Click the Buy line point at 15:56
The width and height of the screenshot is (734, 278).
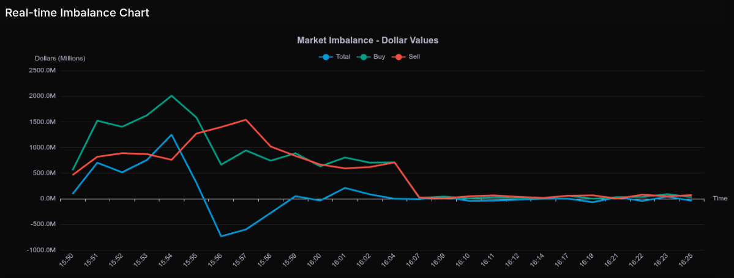point(221,164)
